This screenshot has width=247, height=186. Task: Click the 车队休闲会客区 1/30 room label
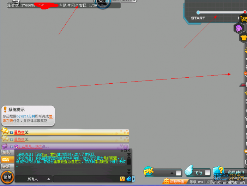[78, 5]
